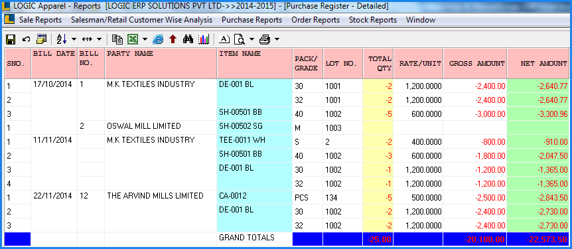Open the dropdown arrow next to printer icon
The height and width of the screenshot is (249, 572).
[x=277, y=39]
